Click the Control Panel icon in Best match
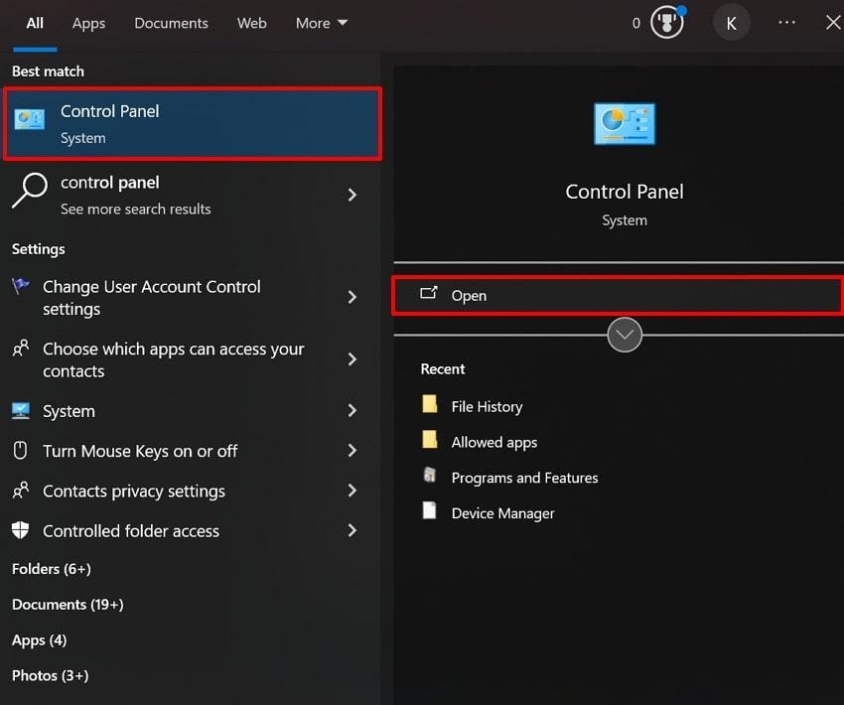Viewport: 844px width, 705px height. tap(29, 120)
